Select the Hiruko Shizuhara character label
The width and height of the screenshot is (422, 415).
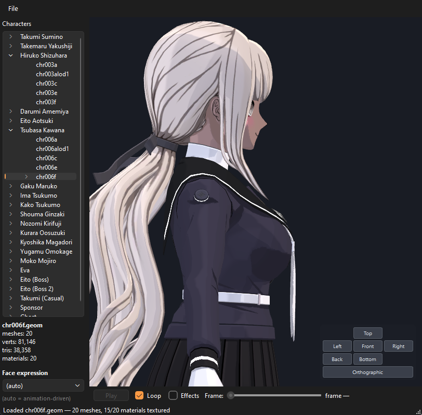coord(44,56)
